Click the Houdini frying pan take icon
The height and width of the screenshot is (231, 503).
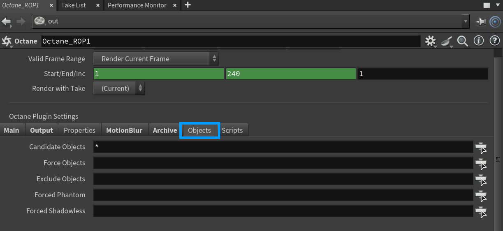[x=447, y=41]
